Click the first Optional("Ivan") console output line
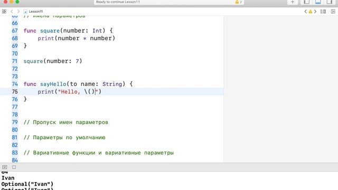Viewport: 338px width, 190px height. pos(27,184)
